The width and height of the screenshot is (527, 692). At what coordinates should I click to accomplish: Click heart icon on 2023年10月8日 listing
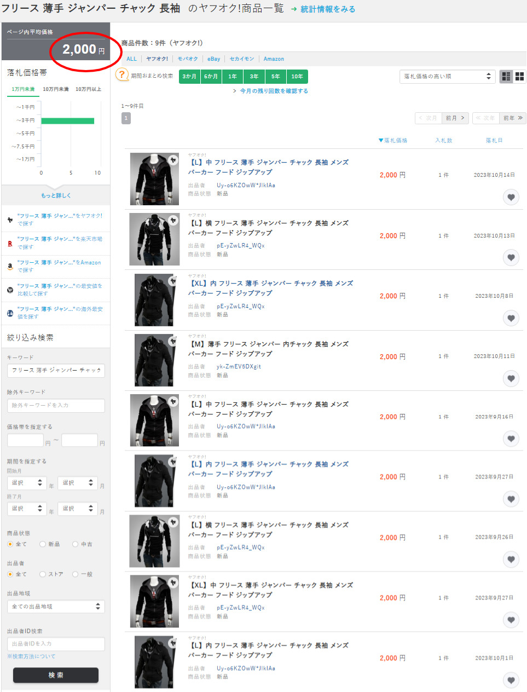coord(511,318)
